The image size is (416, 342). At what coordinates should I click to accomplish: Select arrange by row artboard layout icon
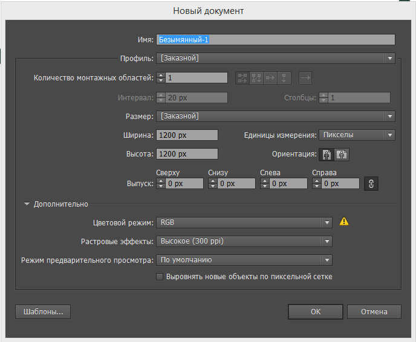pyautogui.click(x=270, y=78)
